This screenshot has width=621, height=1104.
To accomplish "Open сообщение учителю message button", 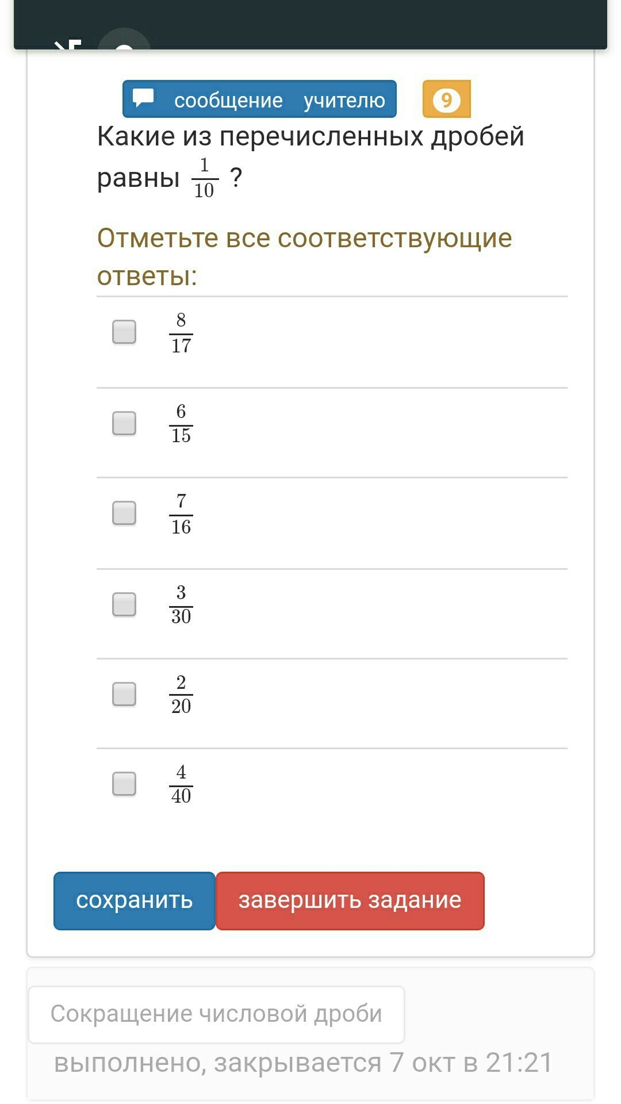I will 259,99.
